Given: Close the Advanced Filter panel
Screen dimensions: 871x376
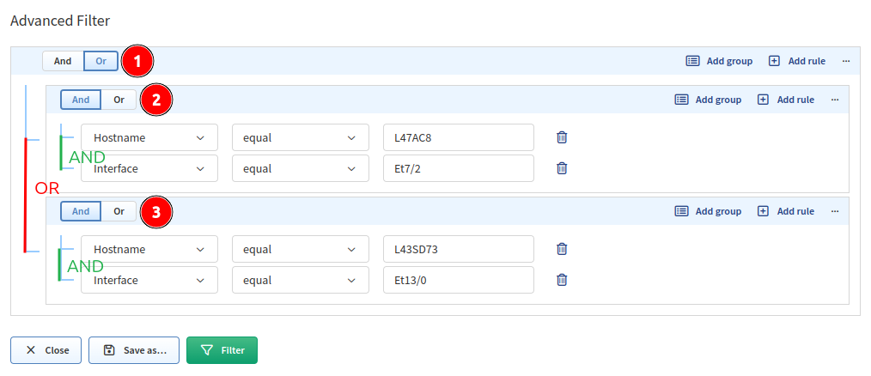Looking at the screenshot, I should 46,350.
